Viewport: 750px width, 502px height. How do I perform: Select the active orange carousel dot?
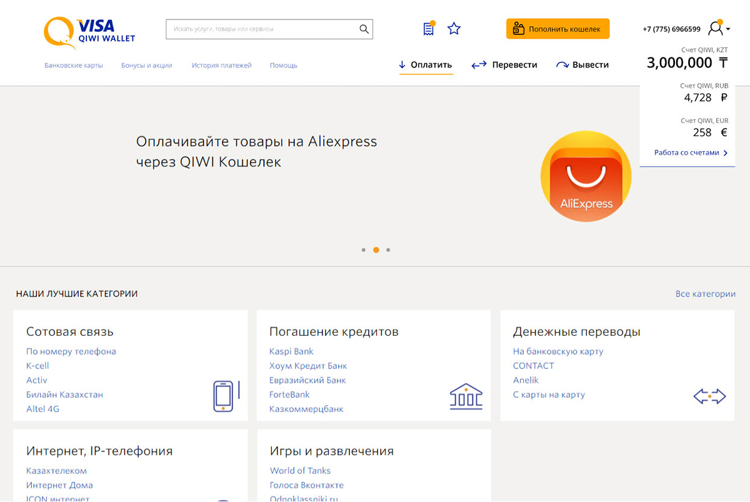pos(376,250)
